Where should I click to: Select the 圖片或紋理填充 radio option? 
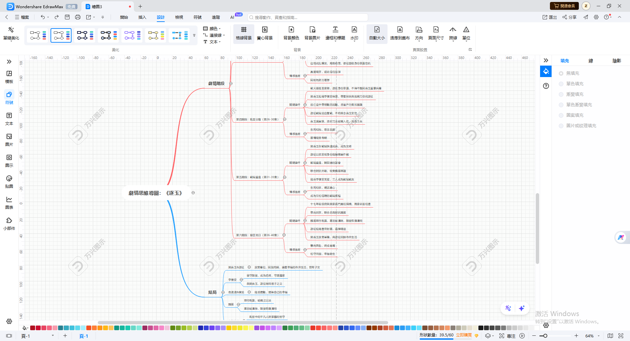point(561,126)
